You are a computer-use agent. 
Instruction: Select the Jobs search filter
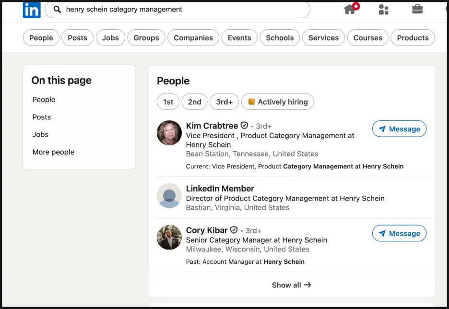110,37
